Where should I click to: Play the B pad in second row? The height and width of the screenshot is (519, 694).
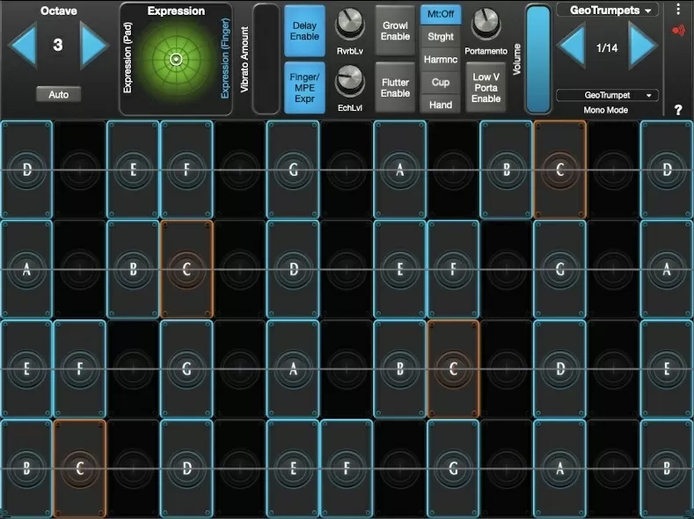[x=133, y=269]
